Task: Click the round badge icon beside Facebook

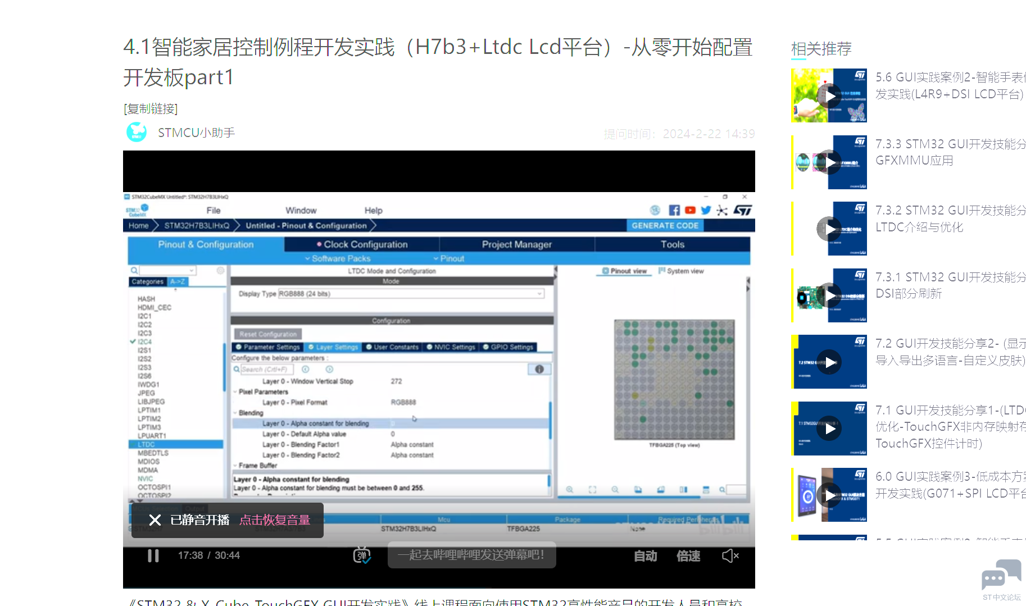Action: click(x=655, y=210)
